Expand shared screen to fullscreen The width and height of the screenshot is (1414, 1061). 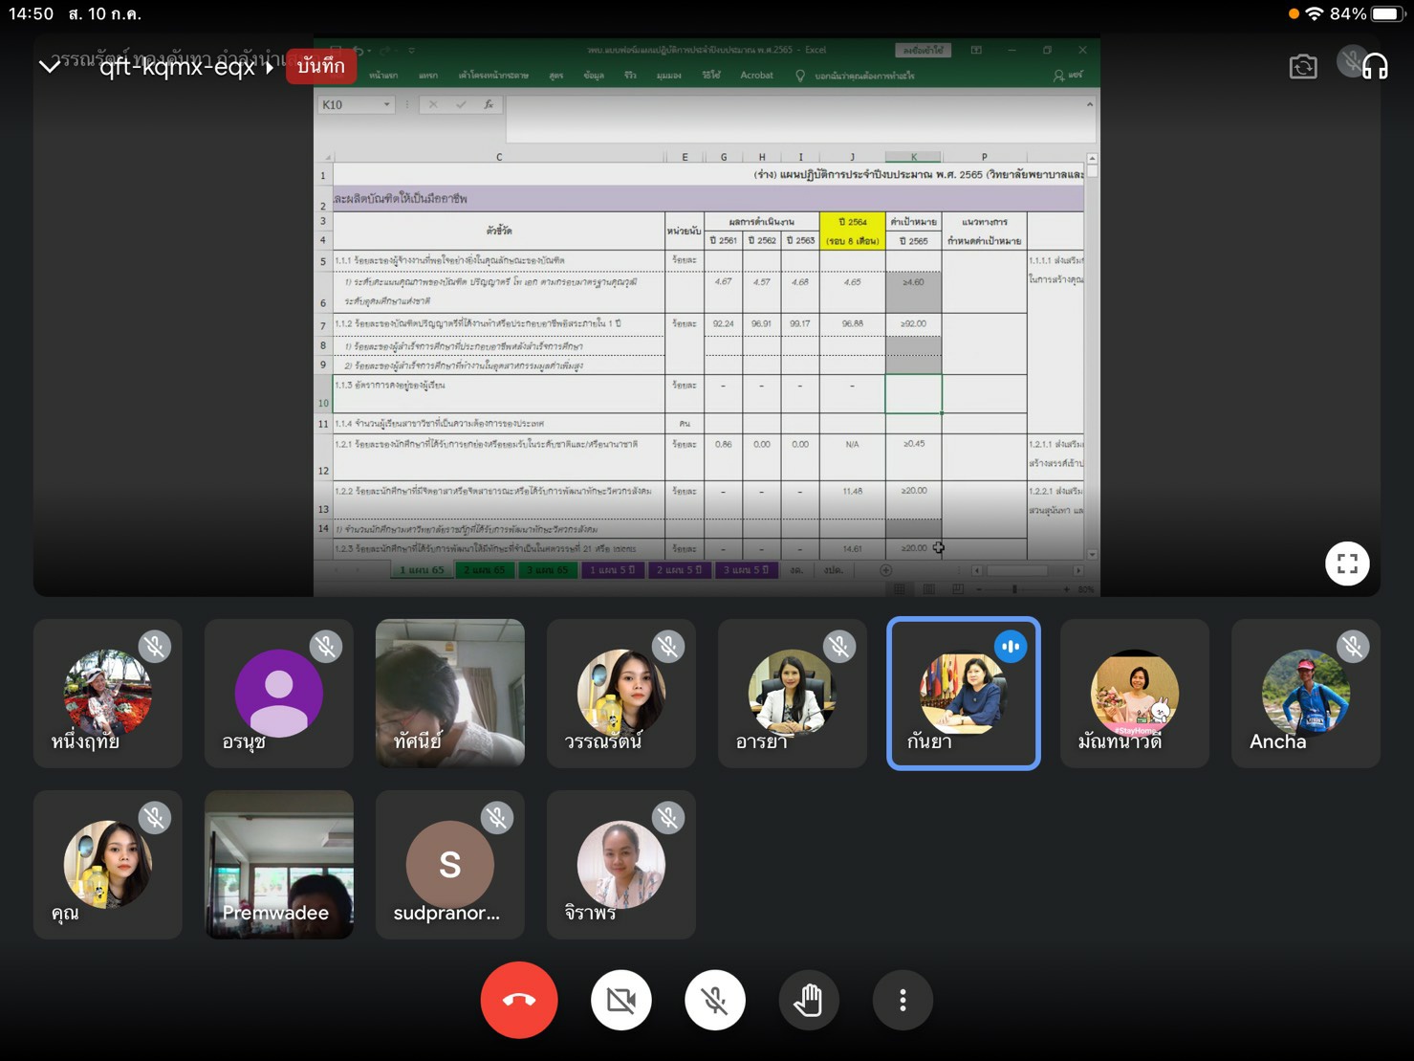click(x=1346, y=564)
